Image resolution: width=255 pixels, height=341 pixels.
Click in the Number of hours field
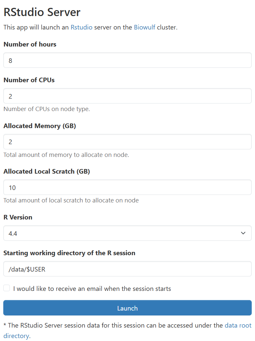[127, 60]
